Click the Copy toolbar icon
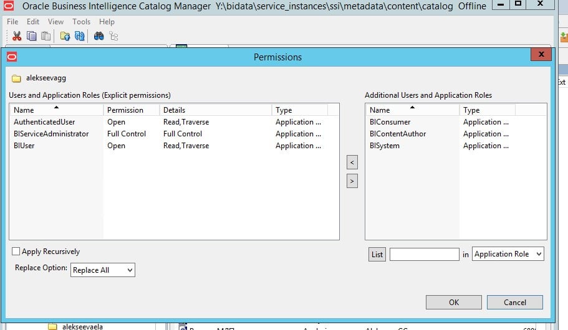568x330 pixels. [32, 36]
